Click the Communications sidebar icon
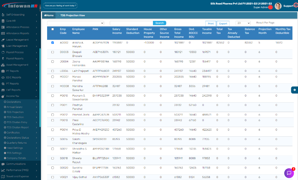The image size is (298, 180). 3,164
